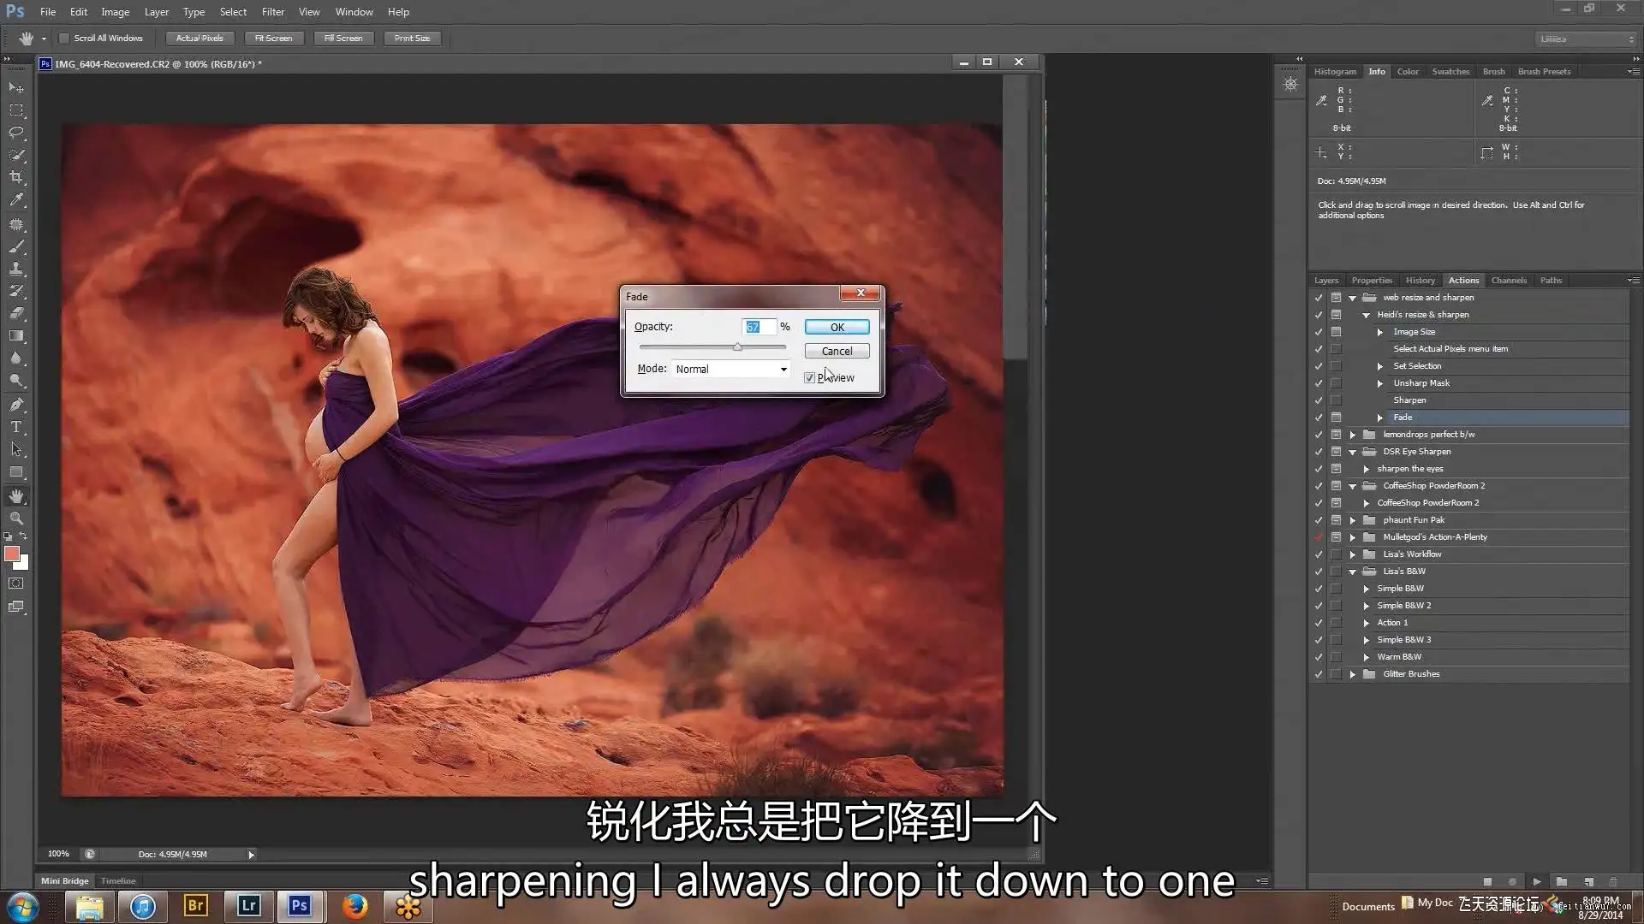This screenshot has height=924, width=1644.
Task: Expand the lemondrops perfect b/w action set
Action: (x=1353, y=435)
